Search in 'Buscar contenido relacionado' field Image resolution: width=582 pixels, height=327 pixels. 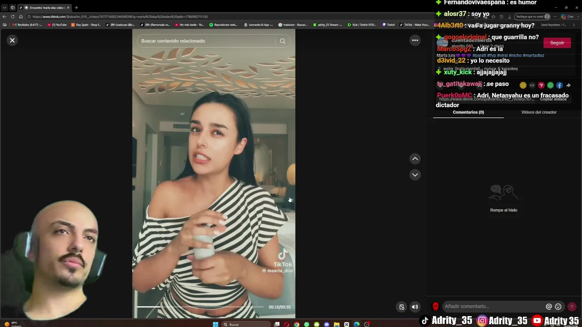(207, 41)
